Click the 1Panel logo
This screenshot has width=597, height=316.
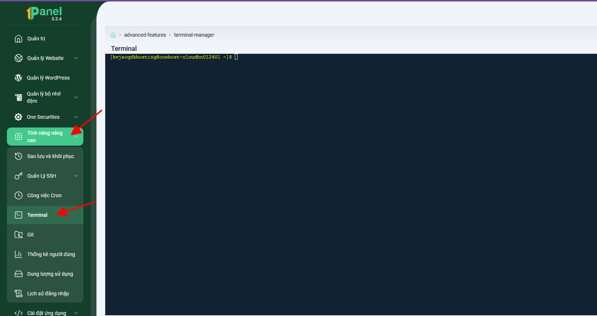tap(44, 13)
